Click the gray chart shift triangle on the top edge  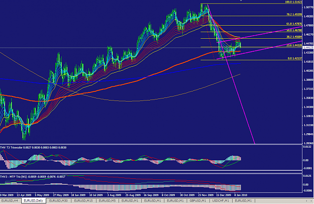(241, 1)
